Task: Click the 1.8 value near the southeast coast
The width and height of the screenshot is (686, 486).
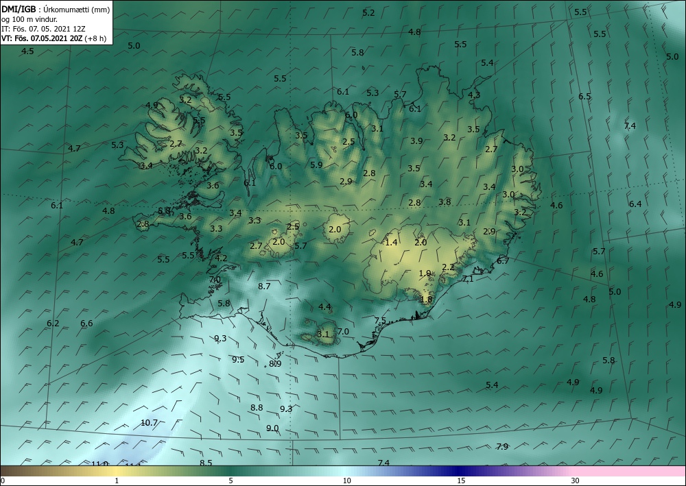Action: (x=426, y=300)
